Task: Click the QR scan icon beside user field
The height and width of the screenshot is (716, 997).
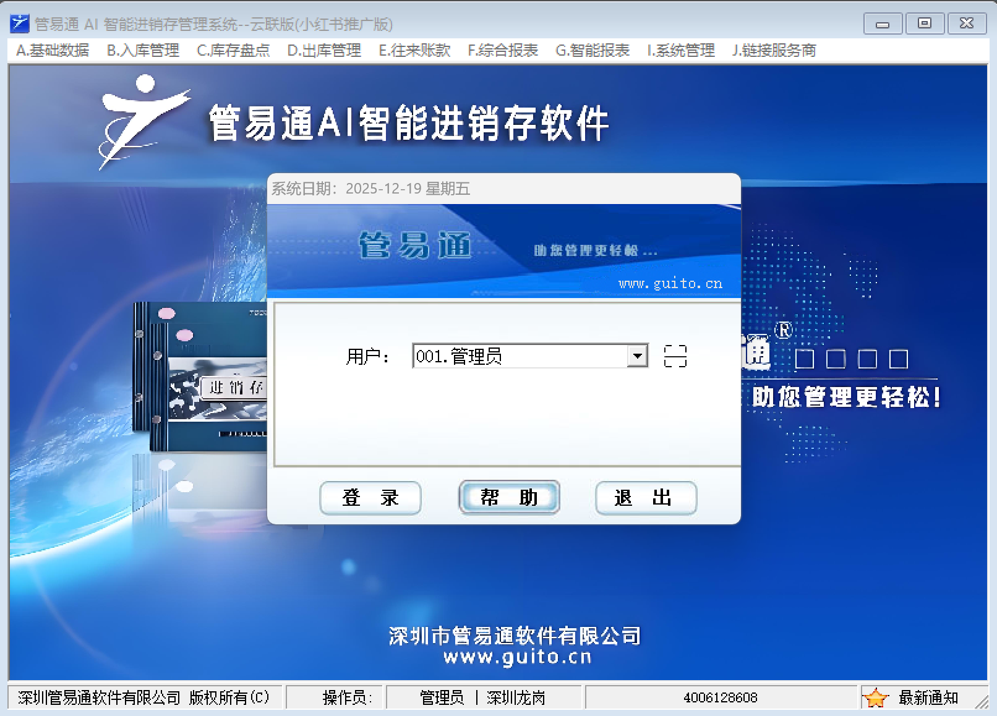Action: [675, 356]
